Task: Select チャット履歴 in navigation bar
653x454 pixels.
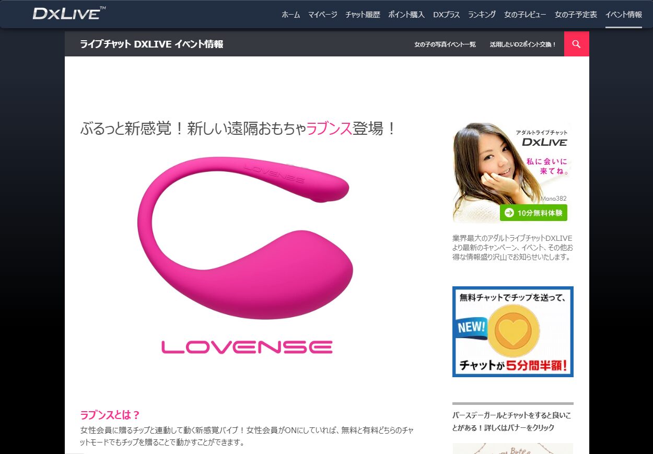Action: point(363,15)
